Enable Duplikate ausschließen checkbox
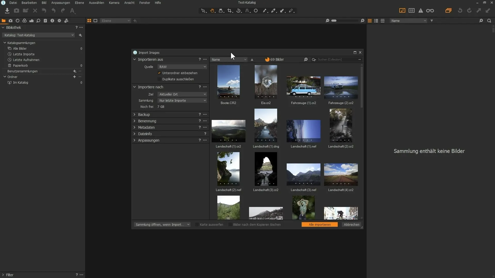This screenshot has width=495, height=278. [x=159, y=79]
